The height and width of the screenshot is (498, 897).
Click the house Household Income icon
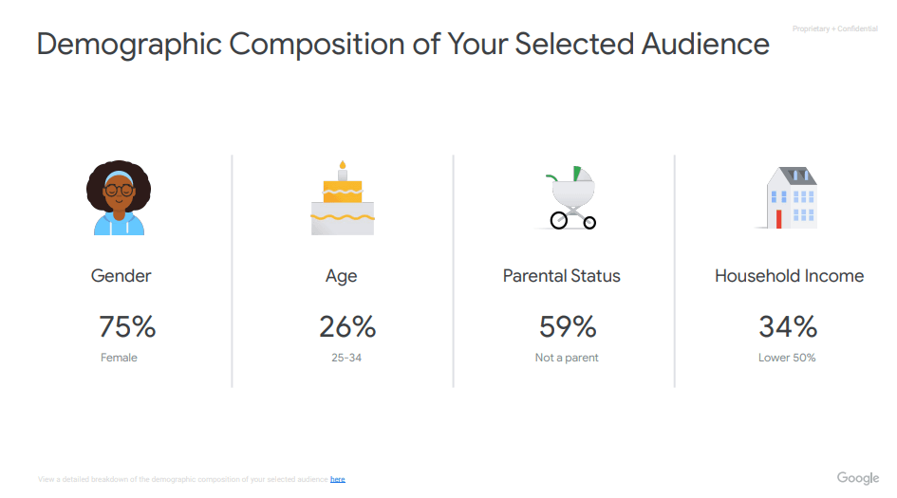[x=789, y=198]
